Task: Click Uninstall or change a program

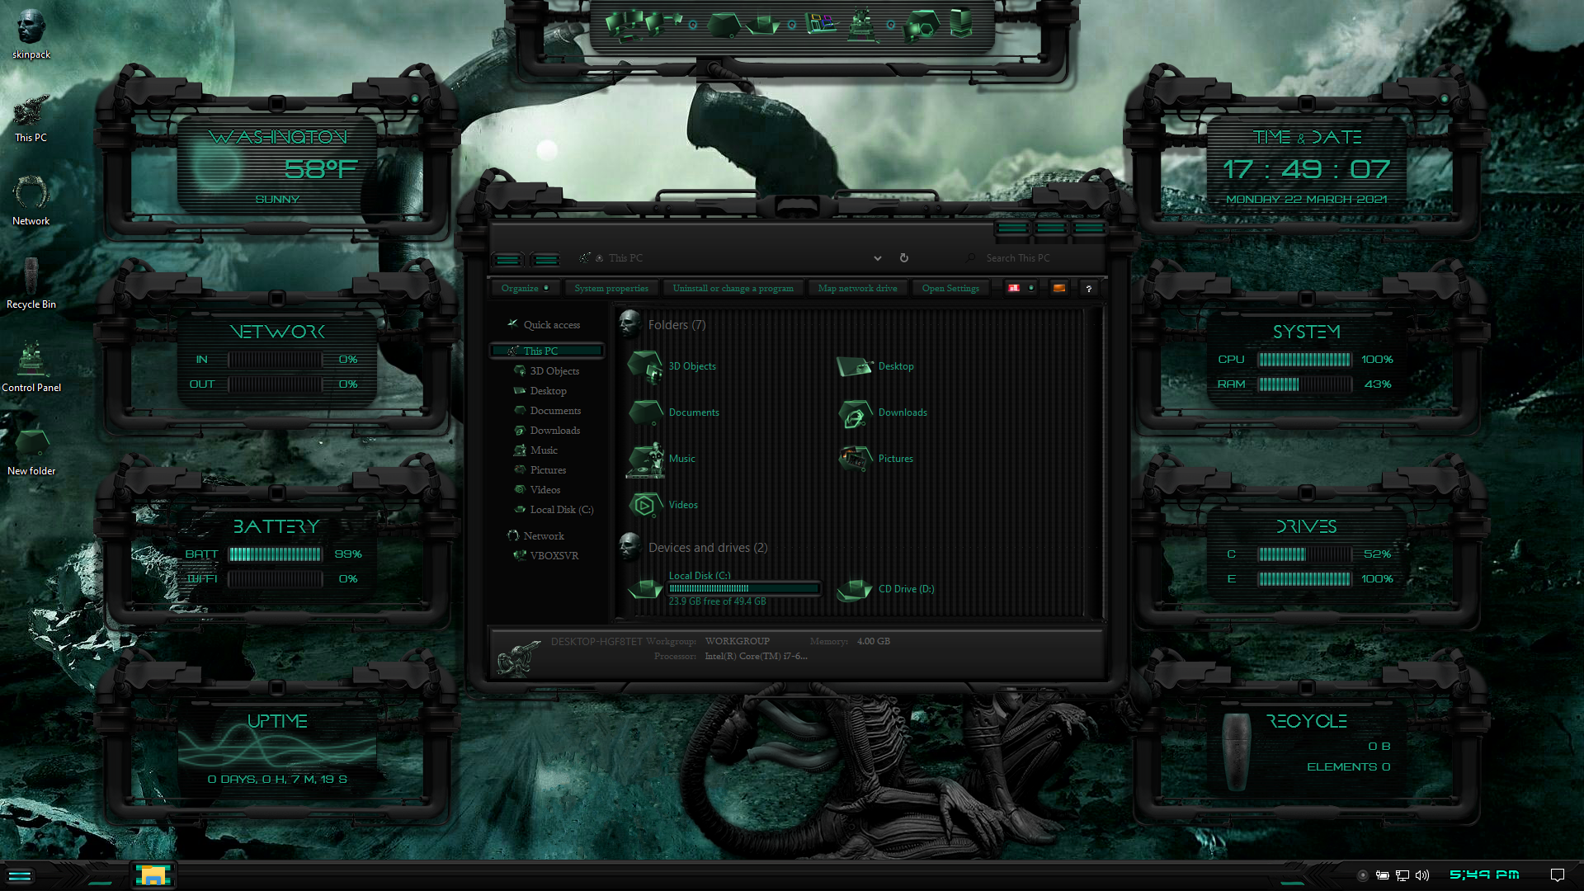Action: pos(733,288)
